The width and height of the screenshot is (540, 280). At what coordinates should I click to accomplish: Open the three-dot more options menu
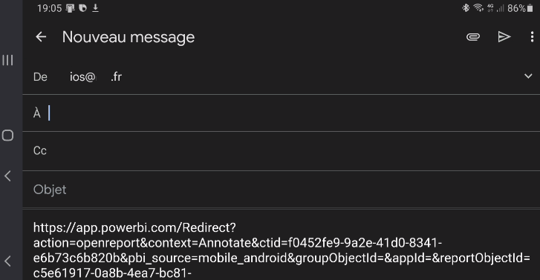point(532,37)
